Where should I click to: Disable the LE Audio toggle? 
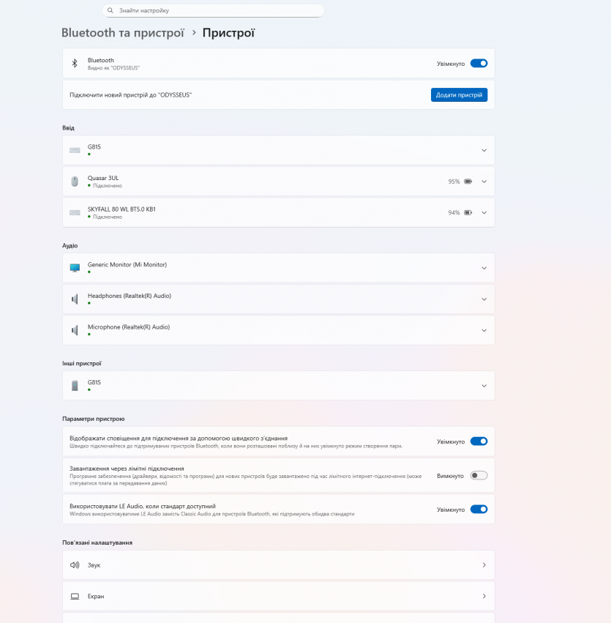479,510
